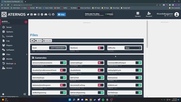Open the Account icon in header

(149, 14)
